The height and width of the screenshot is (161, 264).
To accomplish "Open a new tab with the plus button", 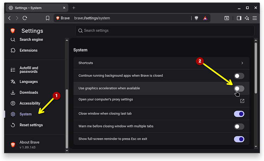I will (74, 8).
